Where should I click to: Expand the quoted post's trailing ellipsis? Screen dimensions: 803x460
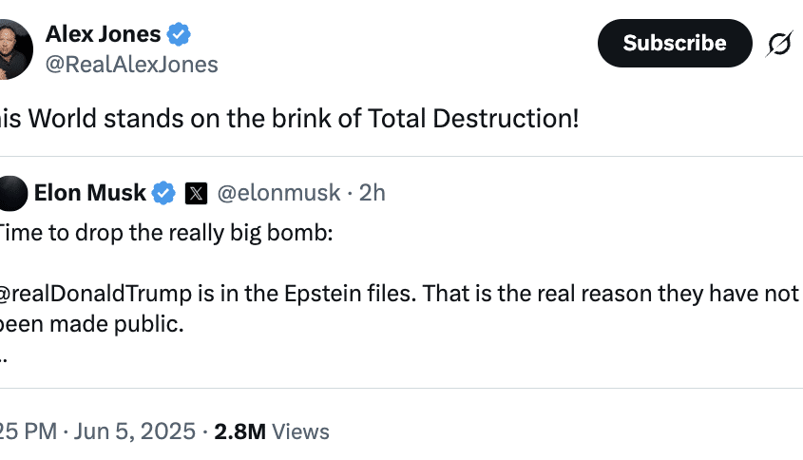tap(4, 355)
